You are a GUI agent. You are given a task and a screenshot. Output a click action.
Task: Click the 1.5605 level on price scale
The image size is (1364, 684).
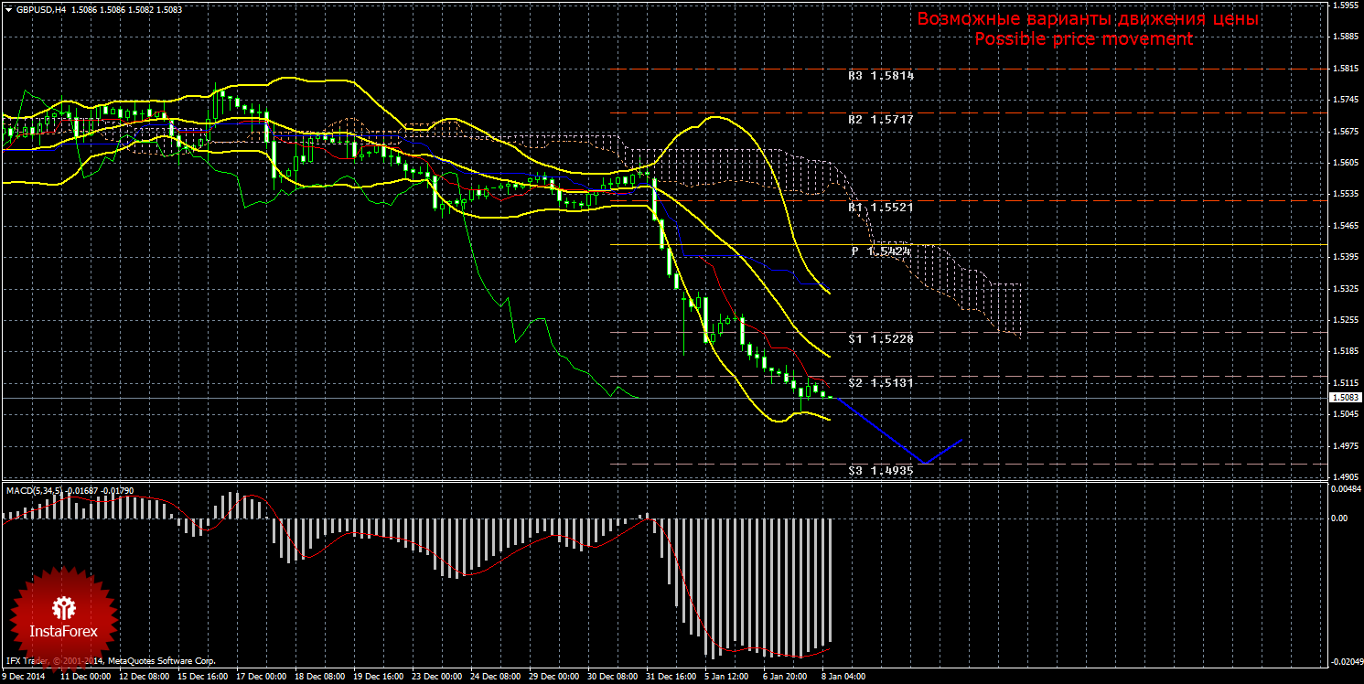click(1343, 163)
